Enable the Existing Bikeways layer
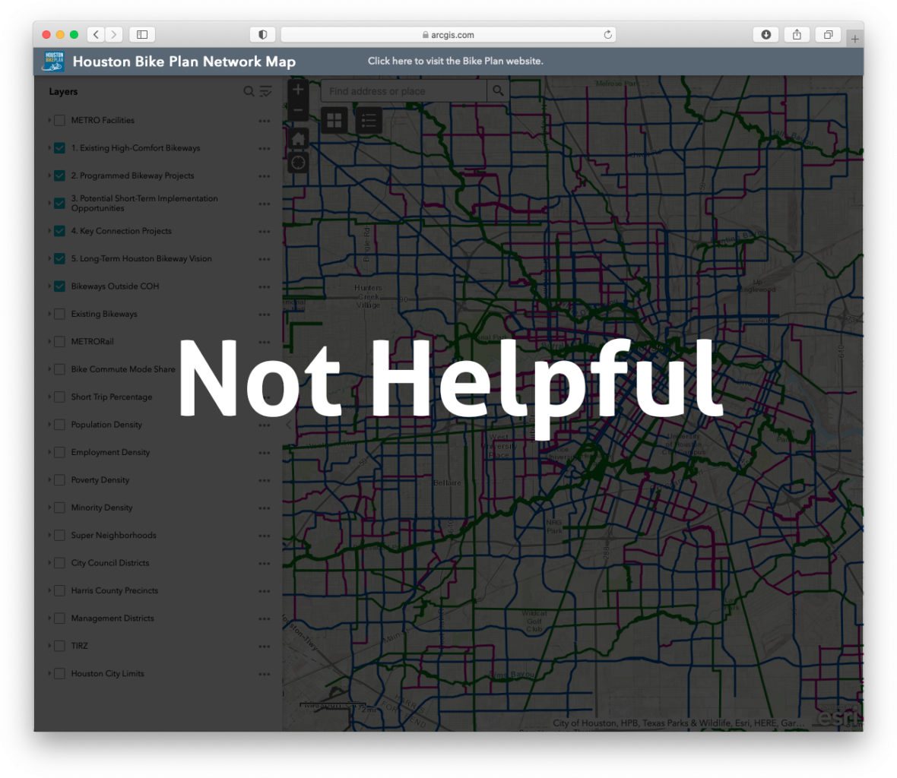 [x=59, y=314]
